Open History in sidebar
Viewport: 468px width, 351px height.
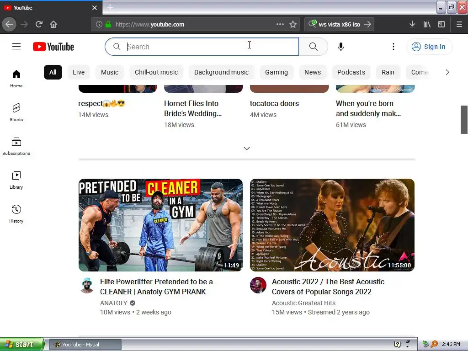click(16, 214)
